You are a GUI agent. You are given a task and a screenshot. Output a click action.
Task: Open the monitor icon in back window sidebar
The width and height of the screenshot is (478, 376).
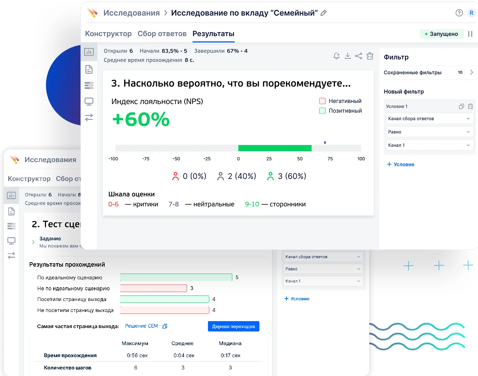click(11, 241)
